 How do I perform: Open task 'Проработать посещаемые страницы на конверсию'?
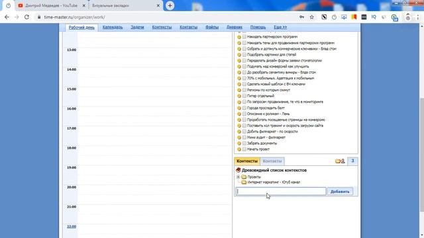coord(286,120)
